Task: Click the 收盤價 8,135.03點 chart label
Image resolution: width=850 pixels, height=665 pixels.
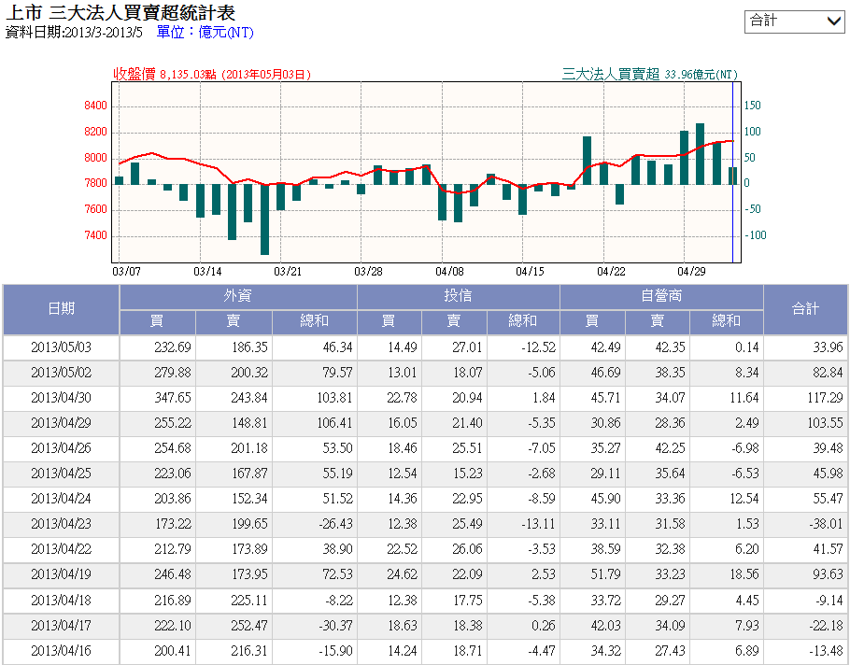Action: coord(212,74)
